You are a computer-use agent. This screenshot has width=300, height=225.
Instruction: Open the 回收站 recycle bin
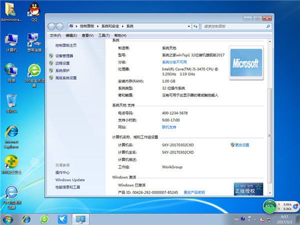(11, 103)
